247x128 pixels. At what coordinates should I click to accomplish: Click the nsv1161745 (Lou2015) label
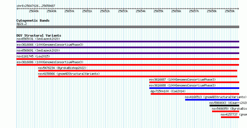(x=33, y=56)
